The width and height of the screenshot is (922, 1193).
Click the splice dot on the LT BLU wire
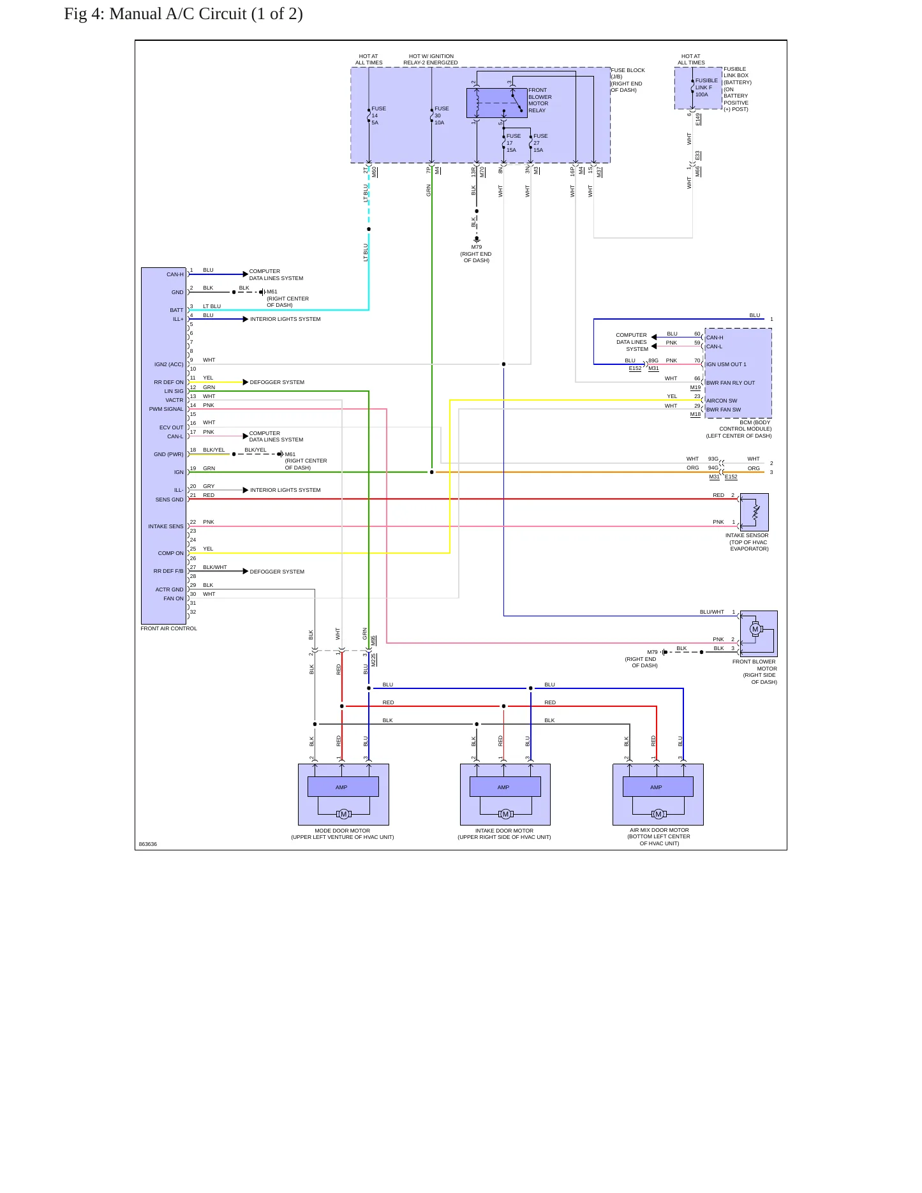369,229
